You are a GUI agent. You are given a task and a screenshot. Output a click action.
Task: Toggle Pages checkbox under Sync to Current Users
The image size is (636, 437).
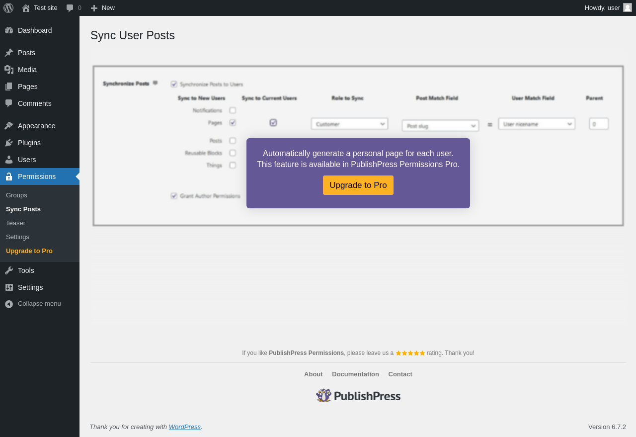pos(273,122)
